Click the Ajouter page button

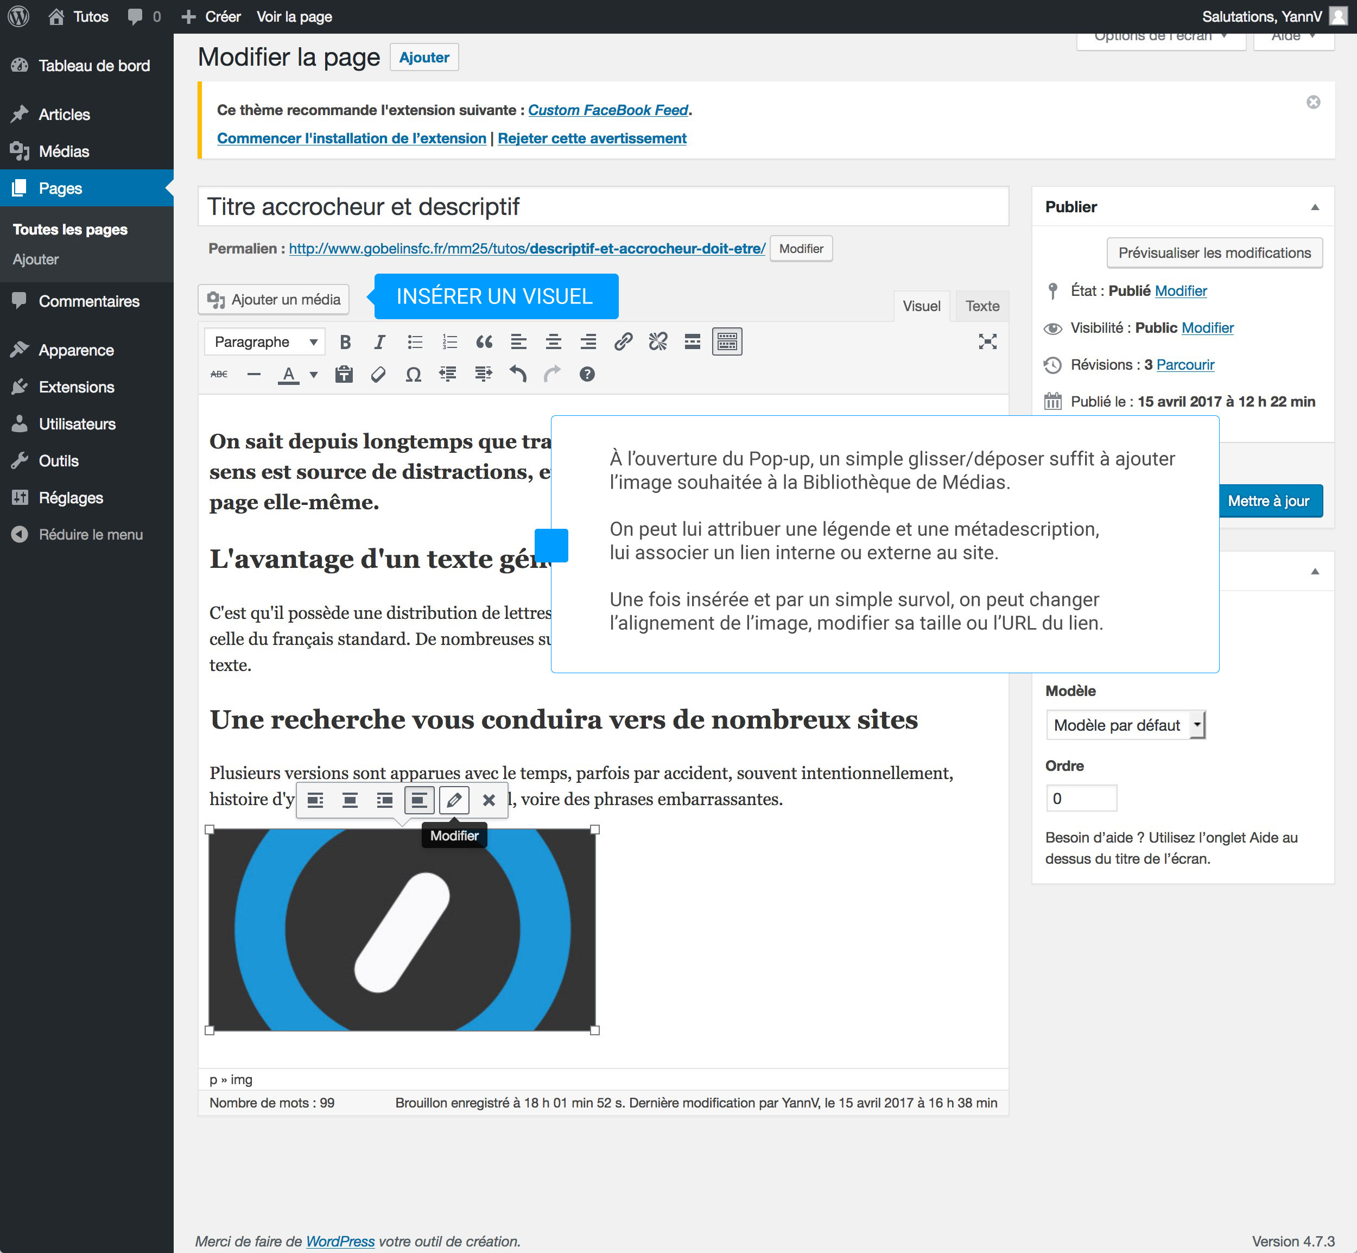(424, 58)
